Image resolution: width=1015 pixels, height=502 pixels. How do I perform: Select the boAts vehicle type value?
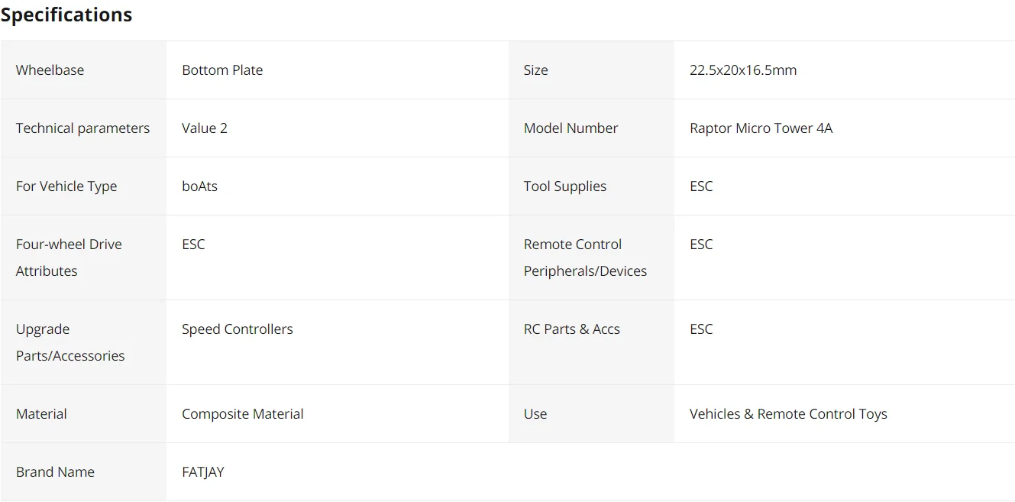199,186
